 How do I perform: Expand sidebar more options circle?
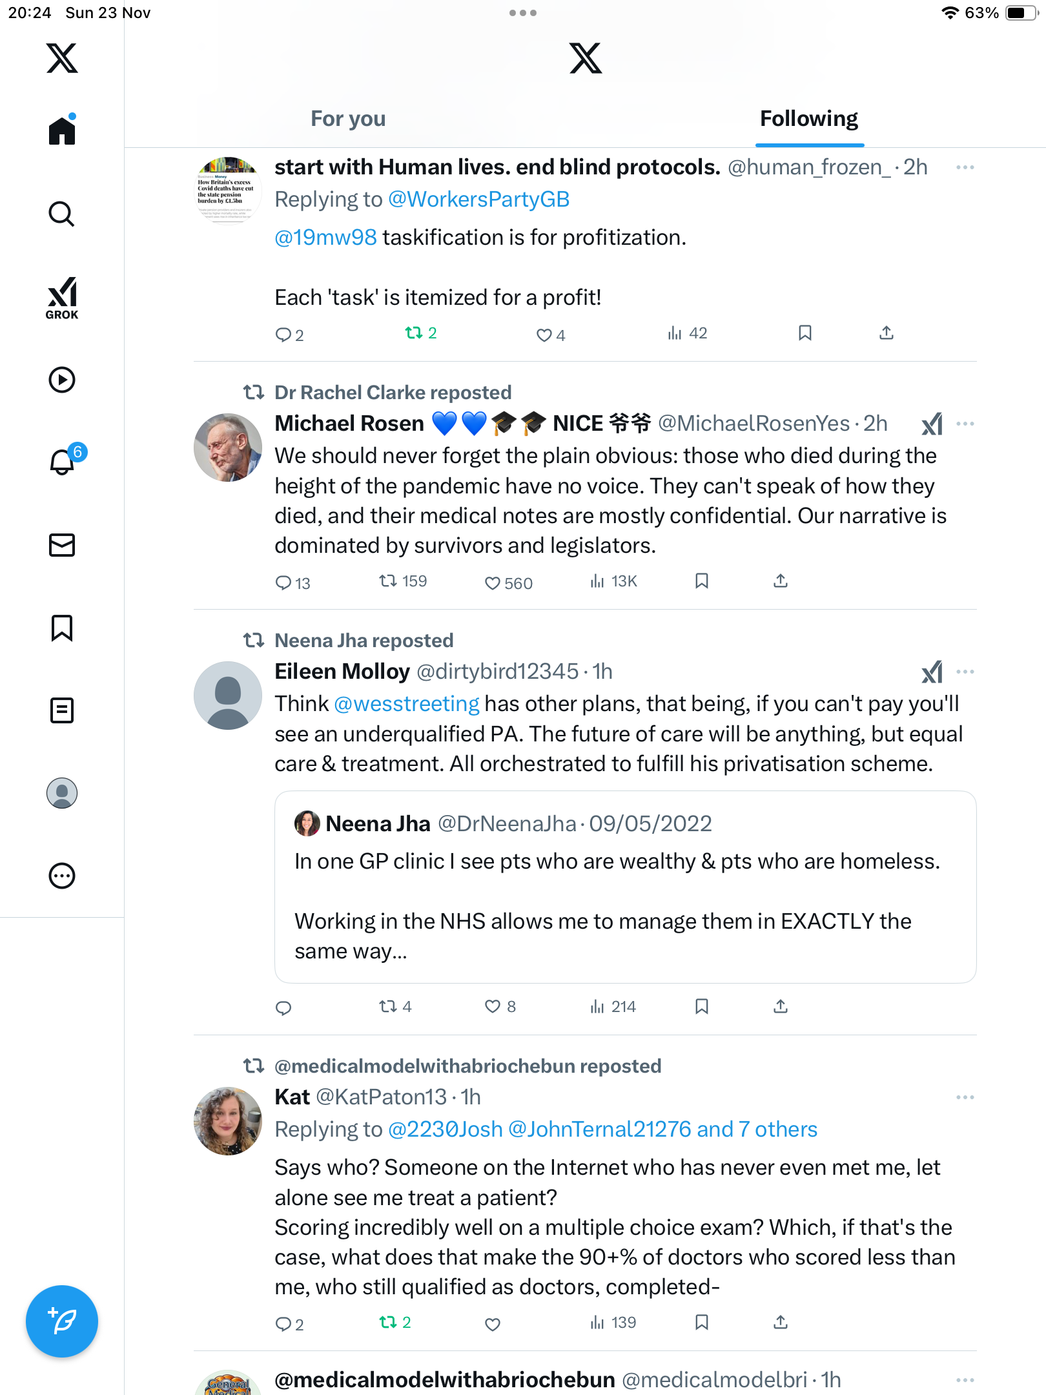tap(62, 876)
